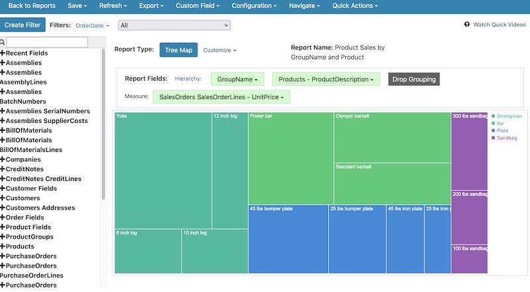This screenshot has width=530, height=292.
Task: Click the Create Filter button
Action: (x=23, y=25)
